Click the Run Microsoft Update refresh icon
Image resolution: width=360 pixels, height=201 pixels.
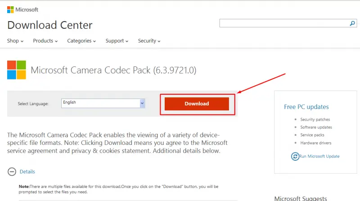[x=295, y=157]
